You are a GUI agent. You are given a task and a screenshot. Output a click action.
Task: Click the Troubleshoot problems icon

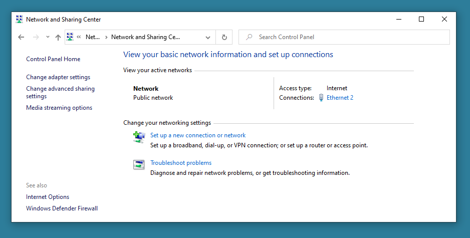coord(139,165)
